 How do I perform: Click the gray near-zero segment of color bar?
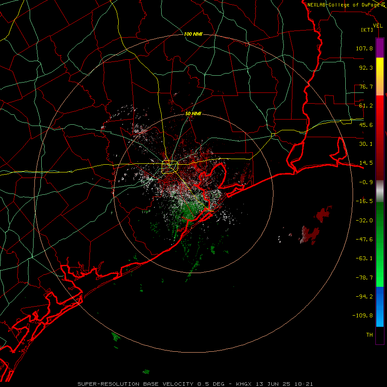[x=380, y=191]
